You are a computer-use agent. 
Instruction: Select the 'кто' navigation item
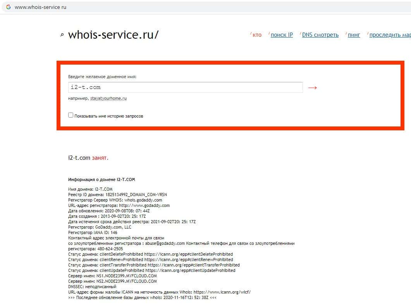pos(257,35)
